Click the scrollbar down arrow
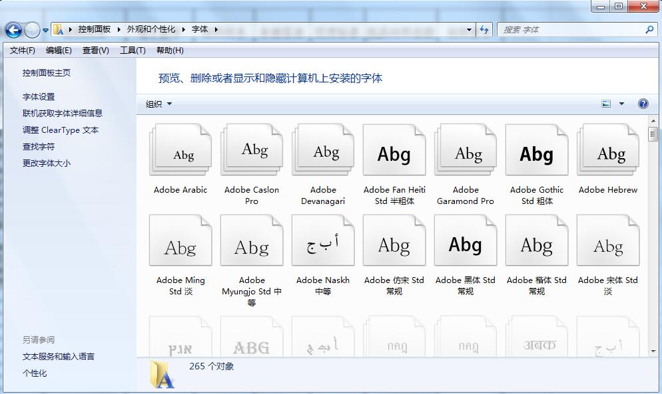 click(653, 351)
